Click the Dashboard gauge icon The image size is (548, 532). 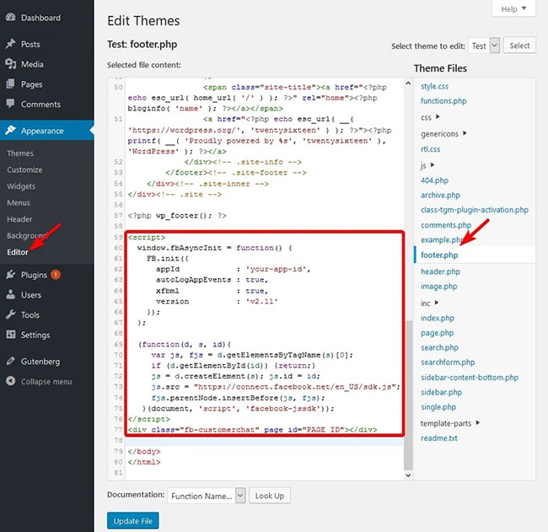click(11, 17)
